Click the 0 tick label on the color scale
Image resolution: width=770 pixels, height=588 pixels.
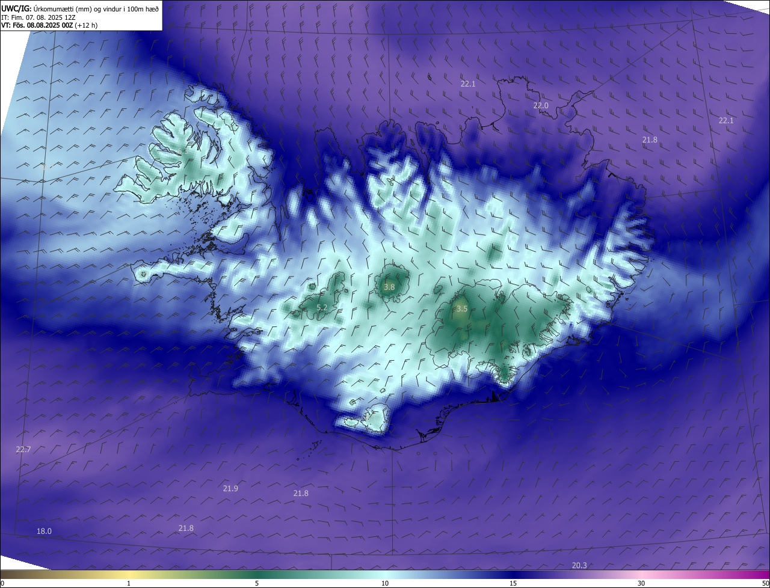click(x=2, y=584)
